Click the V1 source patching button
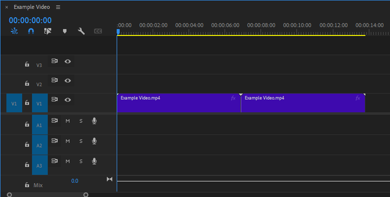Image resolution: width=390 pixels, height=197 pixels. pos(14,103)
